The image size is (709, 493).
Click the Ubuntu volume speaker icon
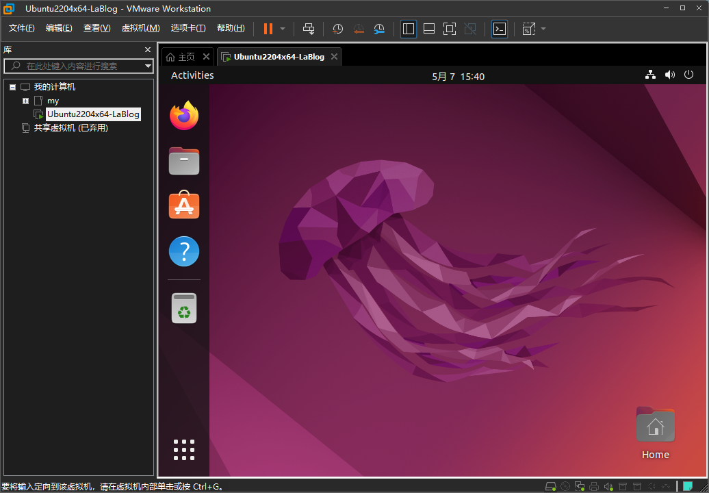click(x=670, y=75)
